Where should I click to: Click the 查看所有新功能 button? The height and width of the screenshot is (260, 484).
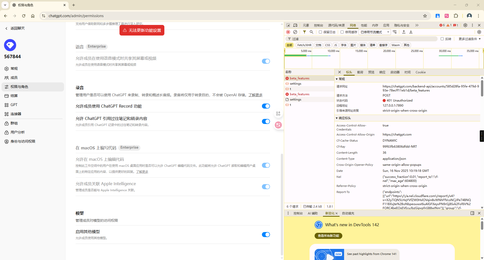[x=328, y=236]
